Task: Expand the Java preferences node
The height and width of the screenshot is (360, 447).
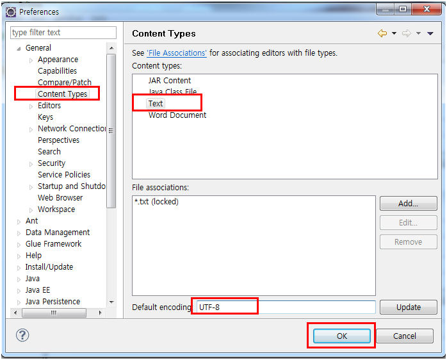Action: point(19,279)
